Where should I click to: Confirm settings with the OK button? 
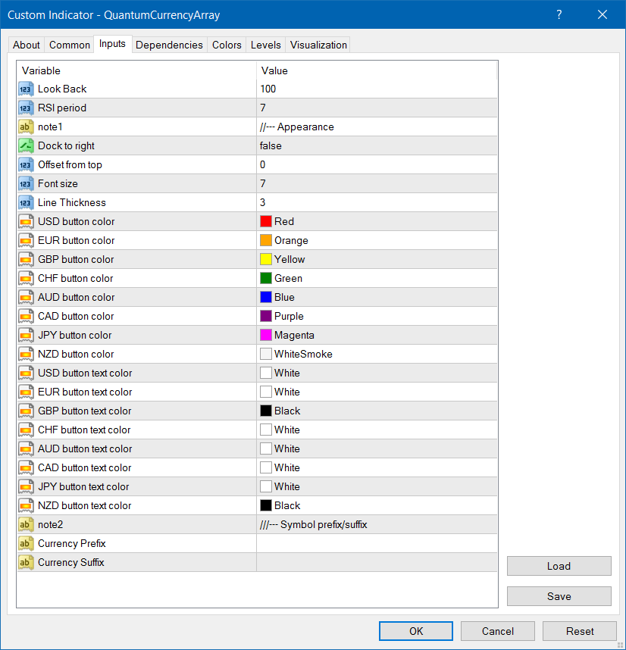tap(416, 631)
